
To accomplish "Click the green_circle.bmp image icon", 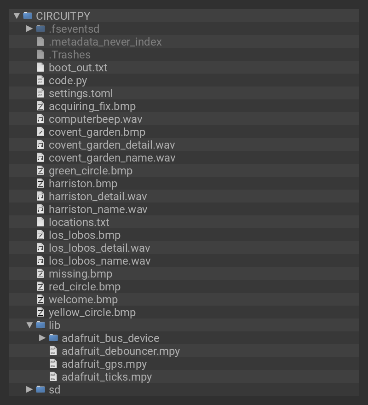I will click(x=40, y=170).
